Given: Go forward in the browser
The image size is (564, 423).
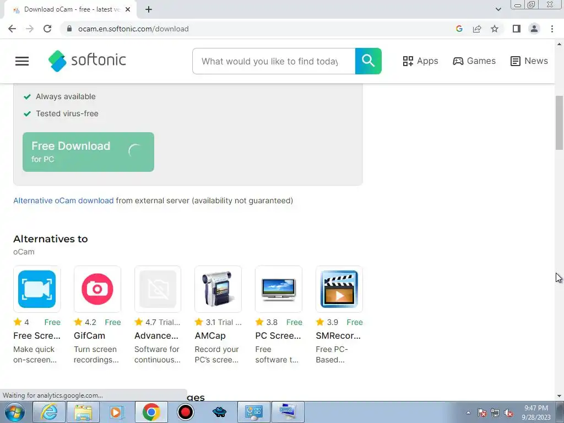Looking at the screenshot, I should coord(30,29).
